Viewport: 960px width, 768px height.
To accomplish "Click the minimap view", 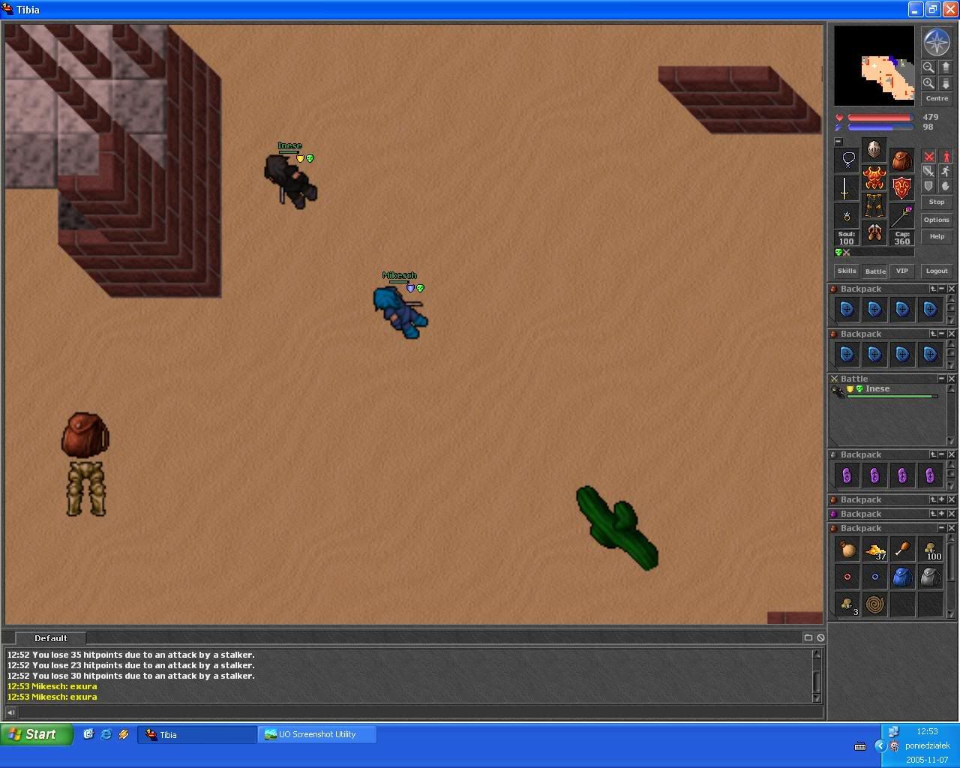I will point(874,66).
